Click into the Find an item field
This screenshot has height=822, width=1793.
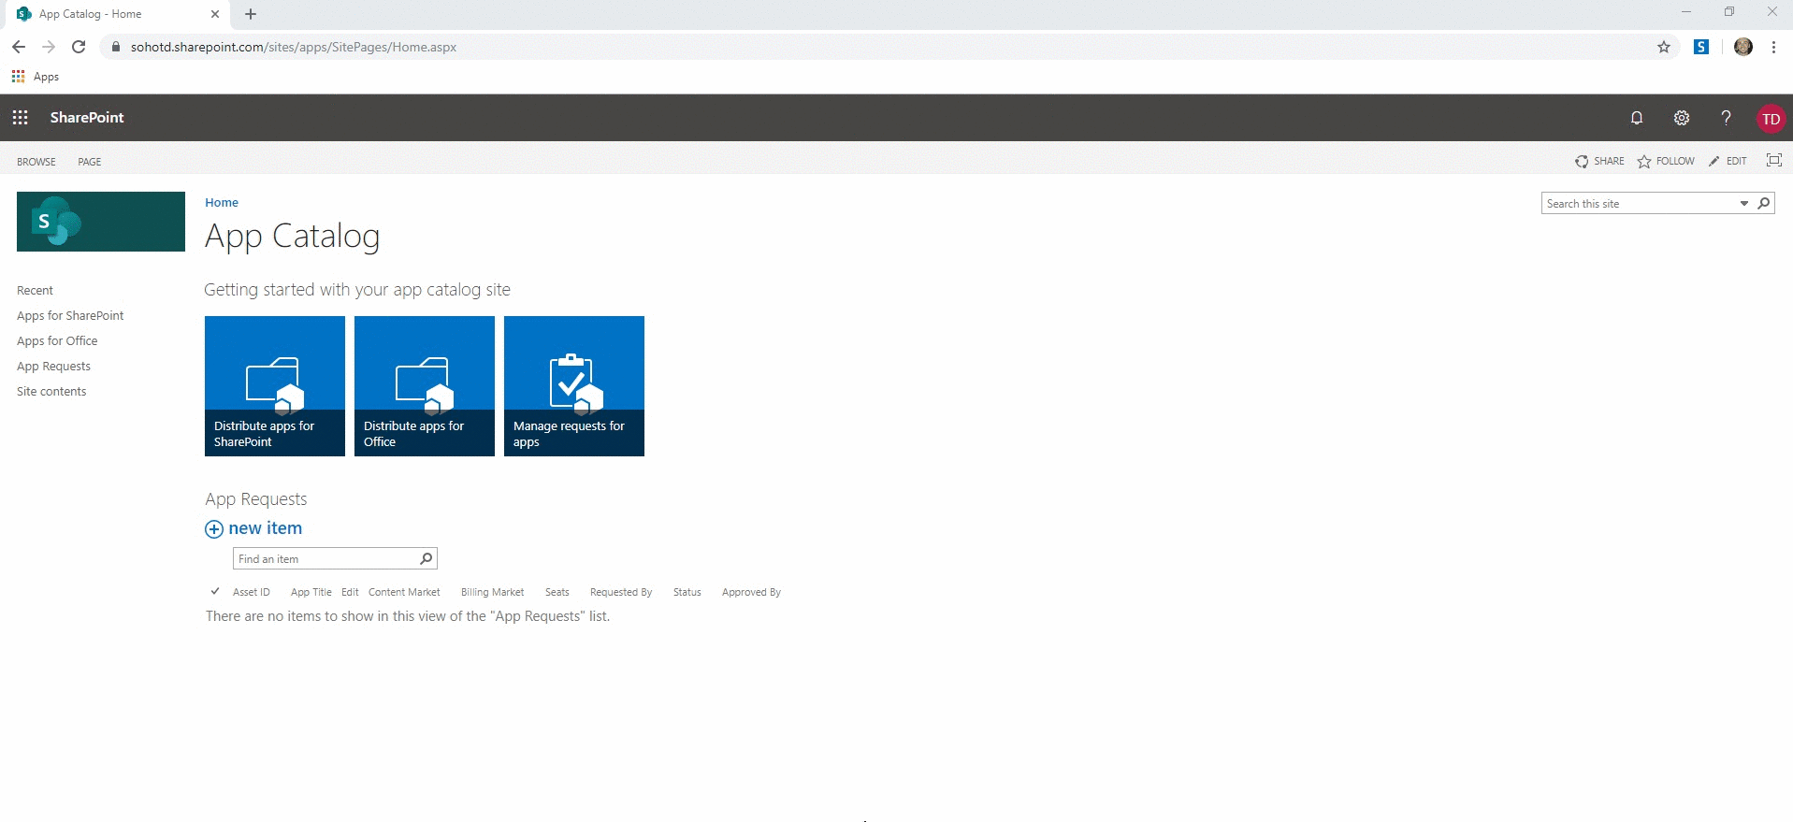coord(325,558)
